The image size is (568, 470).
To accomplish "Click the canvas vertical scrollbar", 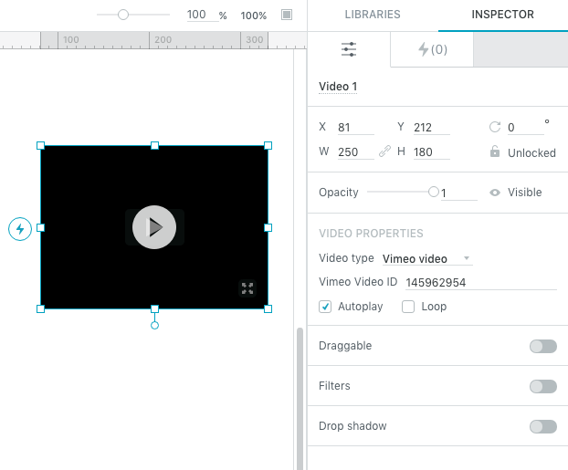I will pos(300,398).
